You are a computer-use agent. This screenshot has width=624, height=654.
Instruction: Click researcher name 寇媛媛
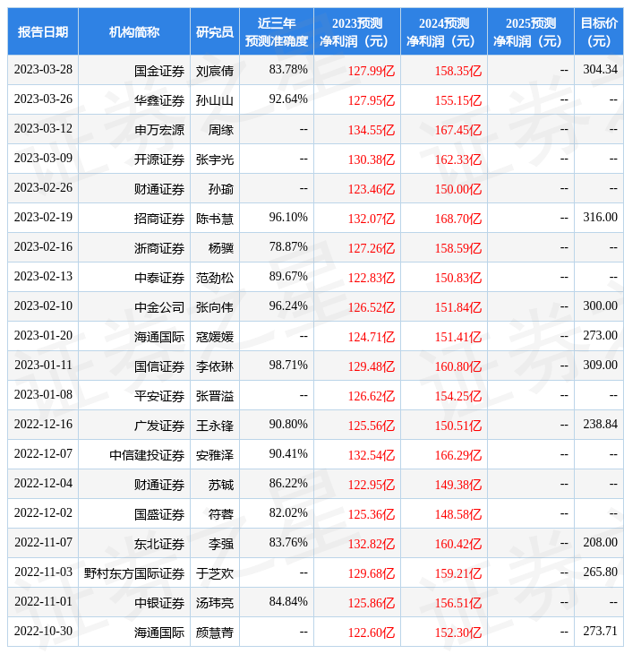coord(215,338)
